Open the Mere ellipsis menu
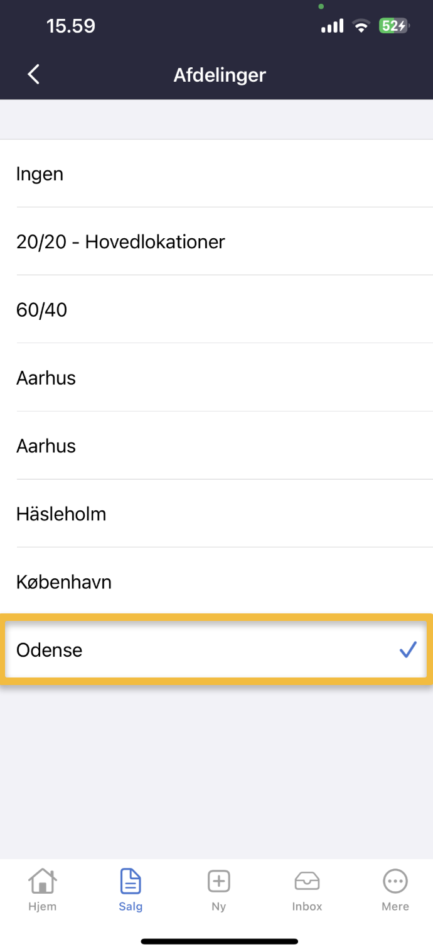Screen dimensions: 433x949 click(395, 889)
